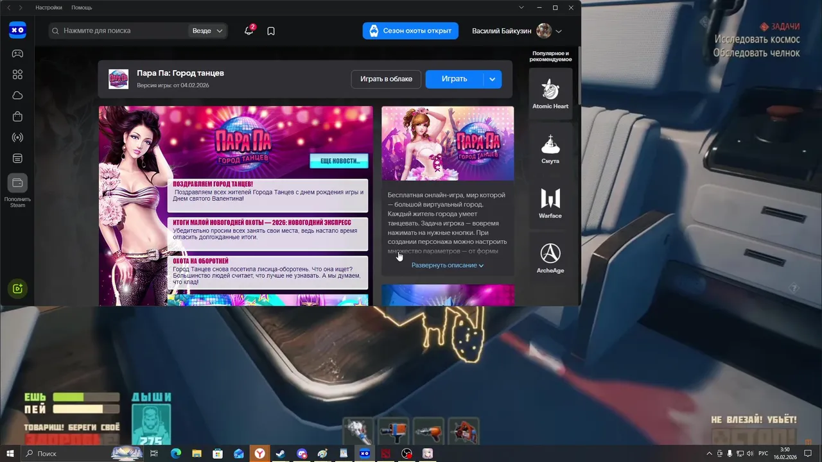This screenshot has height=462, width=822.
Task: Click Обследовать челнок objective in game
Action: click(757, 53)
